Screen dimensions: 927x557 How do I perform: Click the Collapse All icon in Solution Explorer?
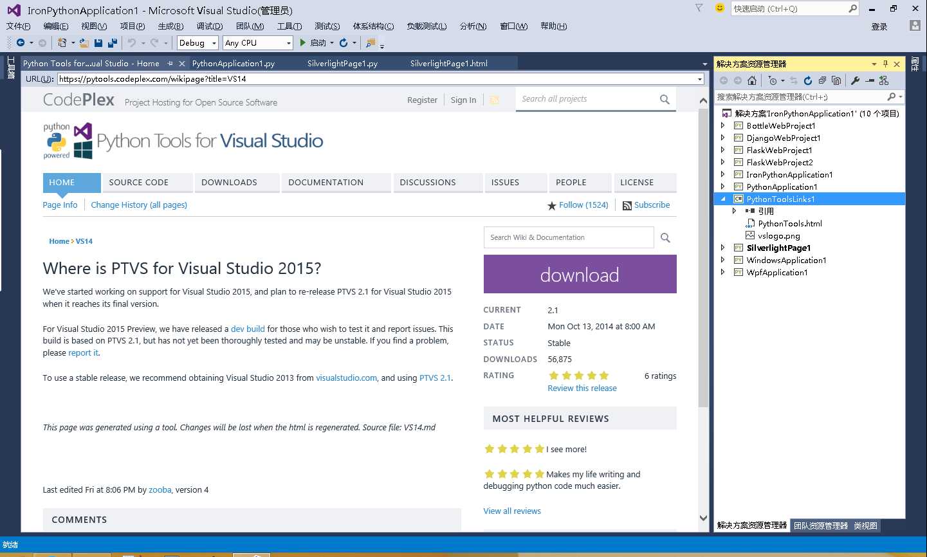click(822, 80)
